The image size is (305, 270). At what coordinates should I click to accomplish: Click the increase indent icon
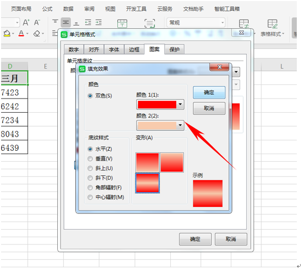[x=98, y=22]
